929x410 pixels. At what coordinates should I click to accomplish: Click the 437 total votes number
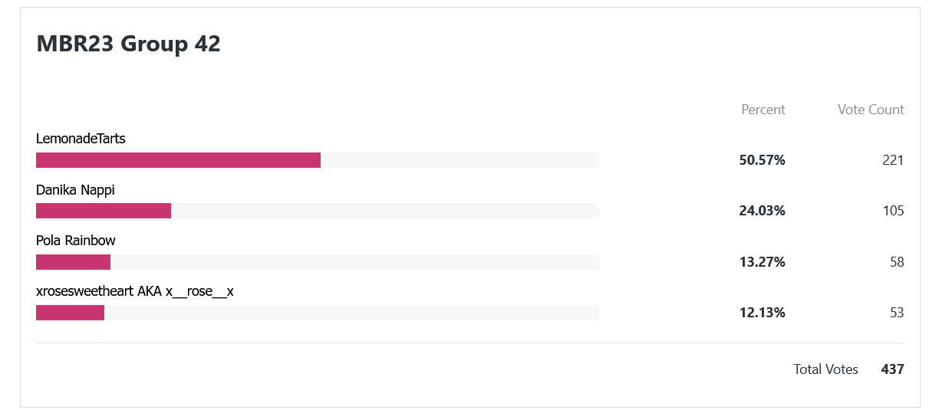click(x=893, y=369)
